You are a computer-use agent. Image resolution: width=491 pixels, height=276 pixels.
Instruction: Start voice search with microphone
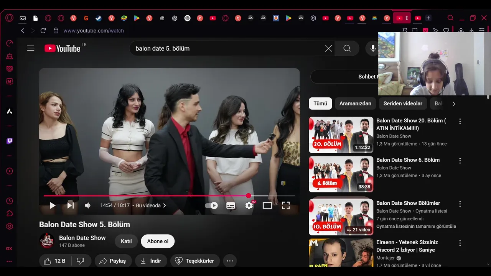[372, 48]
